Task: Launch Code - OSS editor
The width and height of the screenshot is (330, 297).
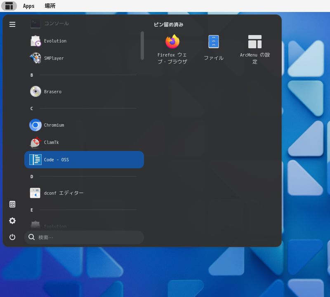Action: tap(84, 160)
